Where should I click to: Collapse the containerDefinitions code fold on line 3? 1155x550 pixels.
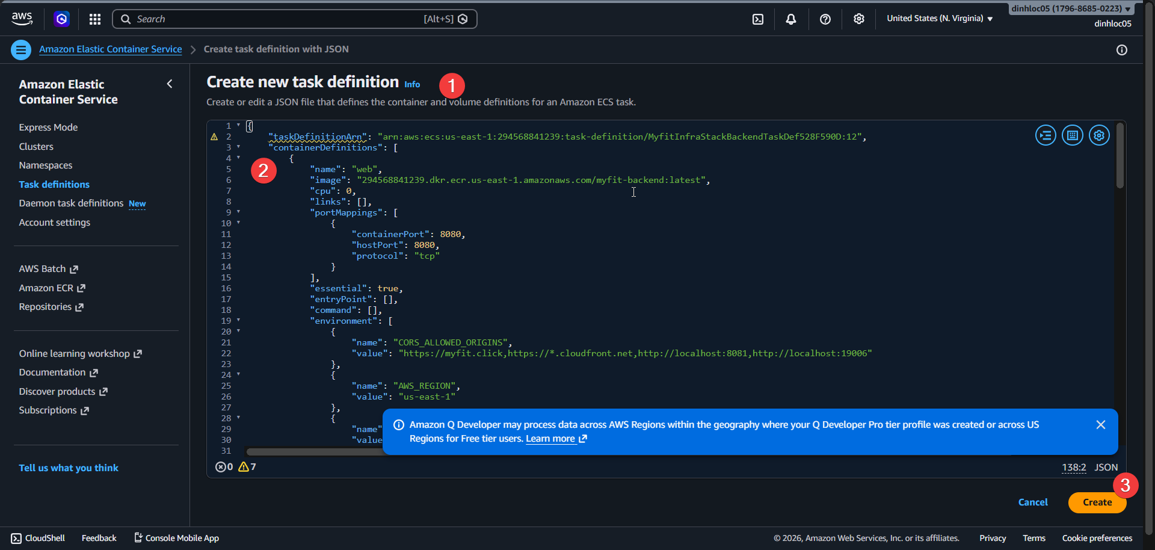pyautogui.click(x=239, y=147)
